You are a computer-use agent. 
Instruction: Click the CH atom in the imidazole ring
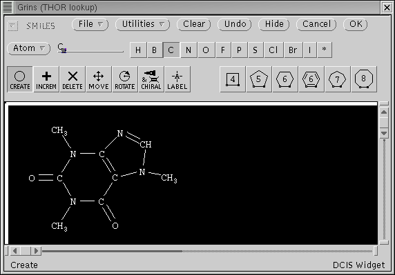(x=146, y=144)
